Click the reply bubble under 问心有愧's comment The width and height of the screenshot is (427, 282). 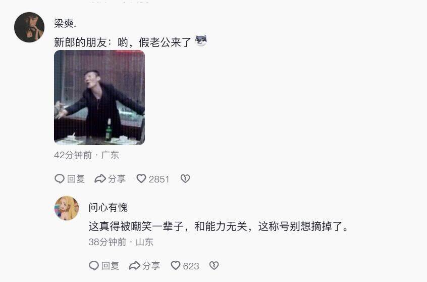point(94,265)
